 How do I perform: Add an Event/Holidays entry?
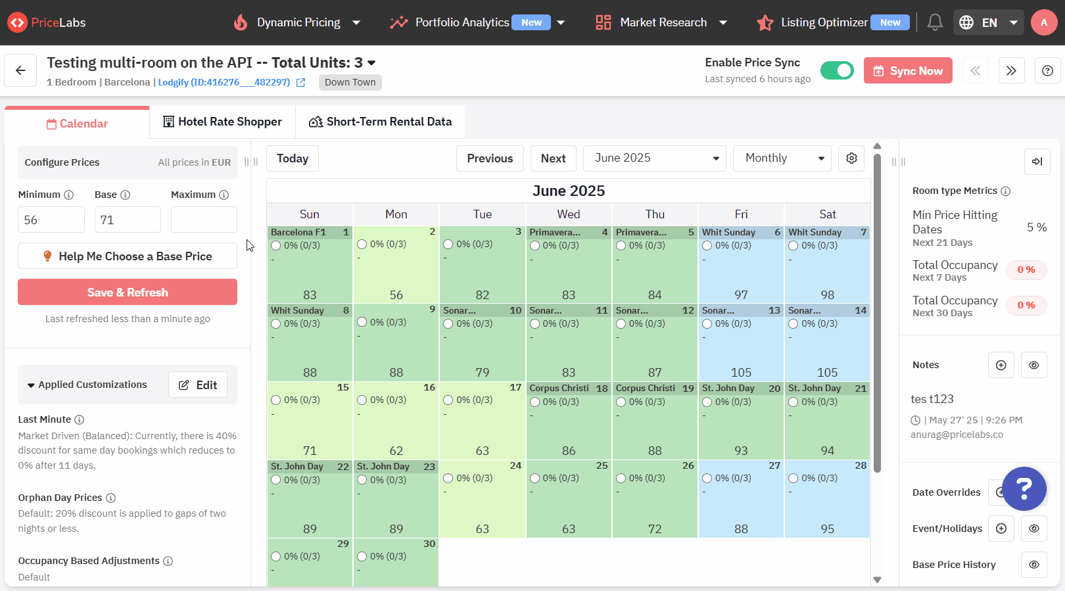[x=1001, y=529]
